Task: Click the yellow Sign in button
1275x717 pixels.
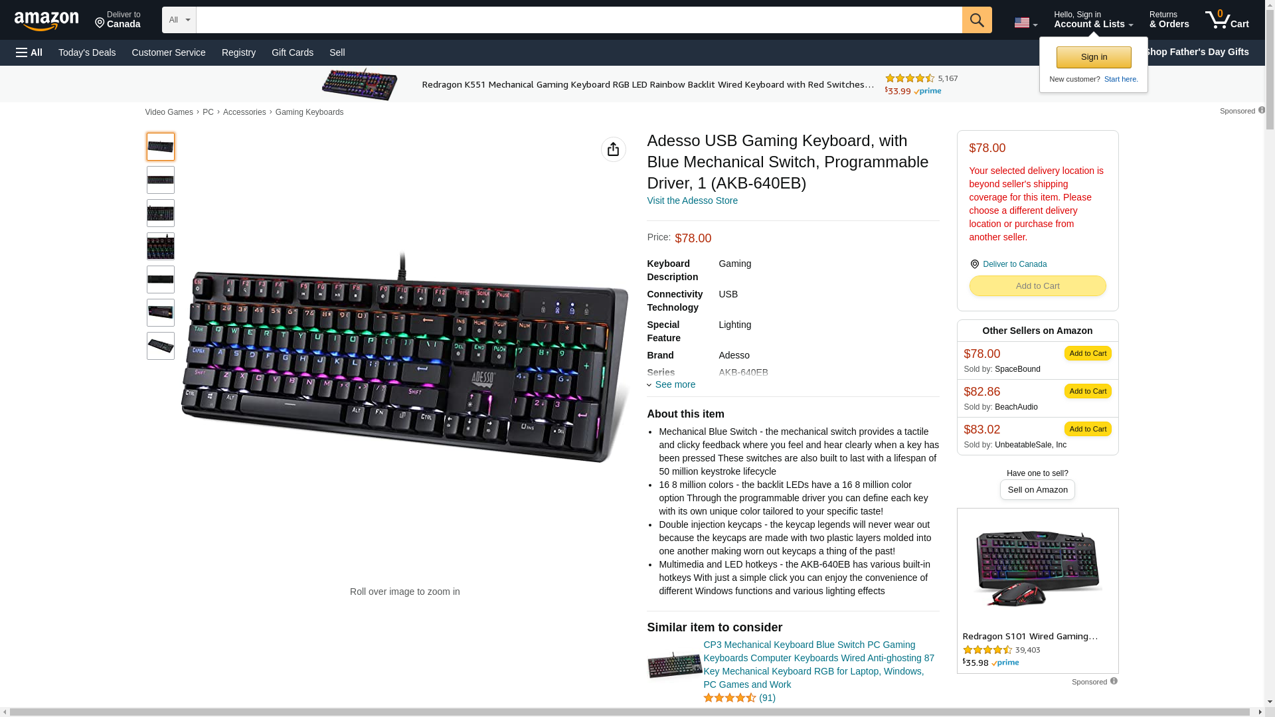Action: click(x=1093, y=57)
